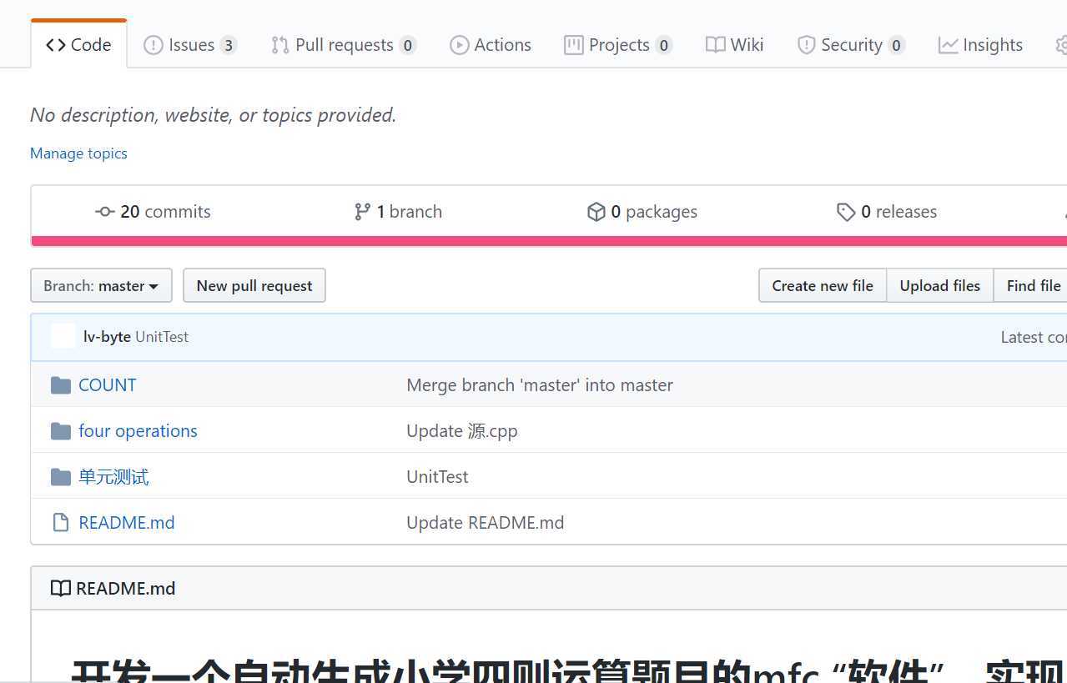Switch to the Issues tab

[x=190, y=45]
